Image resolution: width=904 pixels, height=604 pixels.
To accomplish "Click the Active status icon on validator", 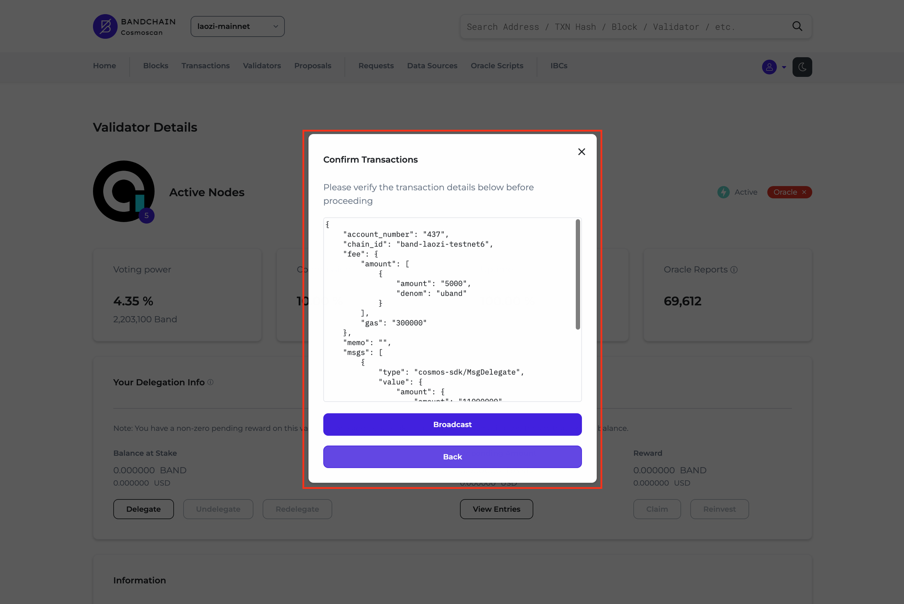I will [x=724, y=192].
